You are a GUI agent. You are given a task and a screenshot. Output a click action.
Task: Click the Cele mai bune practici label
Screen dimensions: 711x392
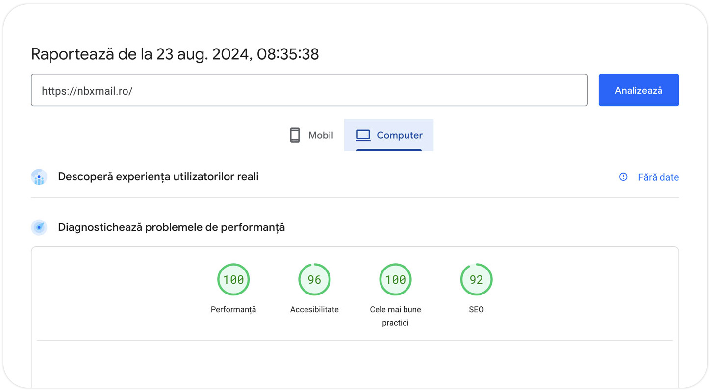point(395,316)
